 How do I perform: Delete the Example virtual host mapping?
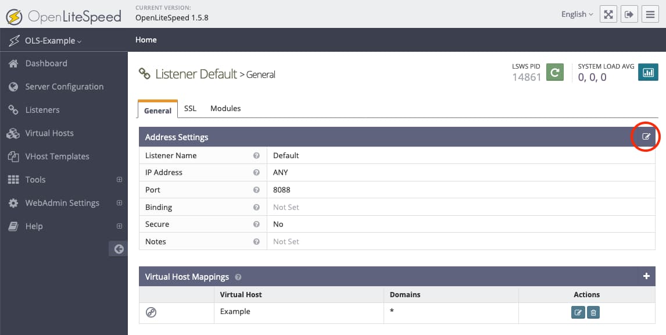[x=593, y=312]
